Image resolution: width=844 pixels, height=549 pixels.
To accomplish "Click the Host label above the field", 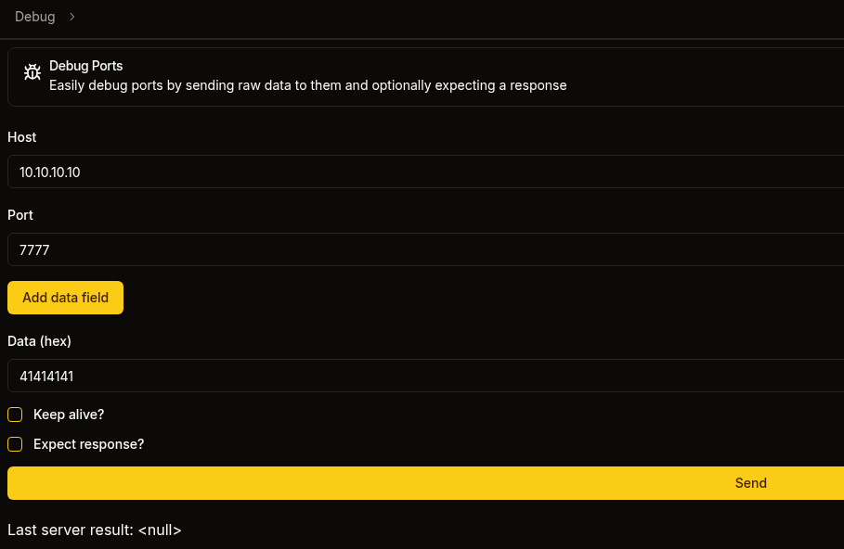I will [21, 136].
